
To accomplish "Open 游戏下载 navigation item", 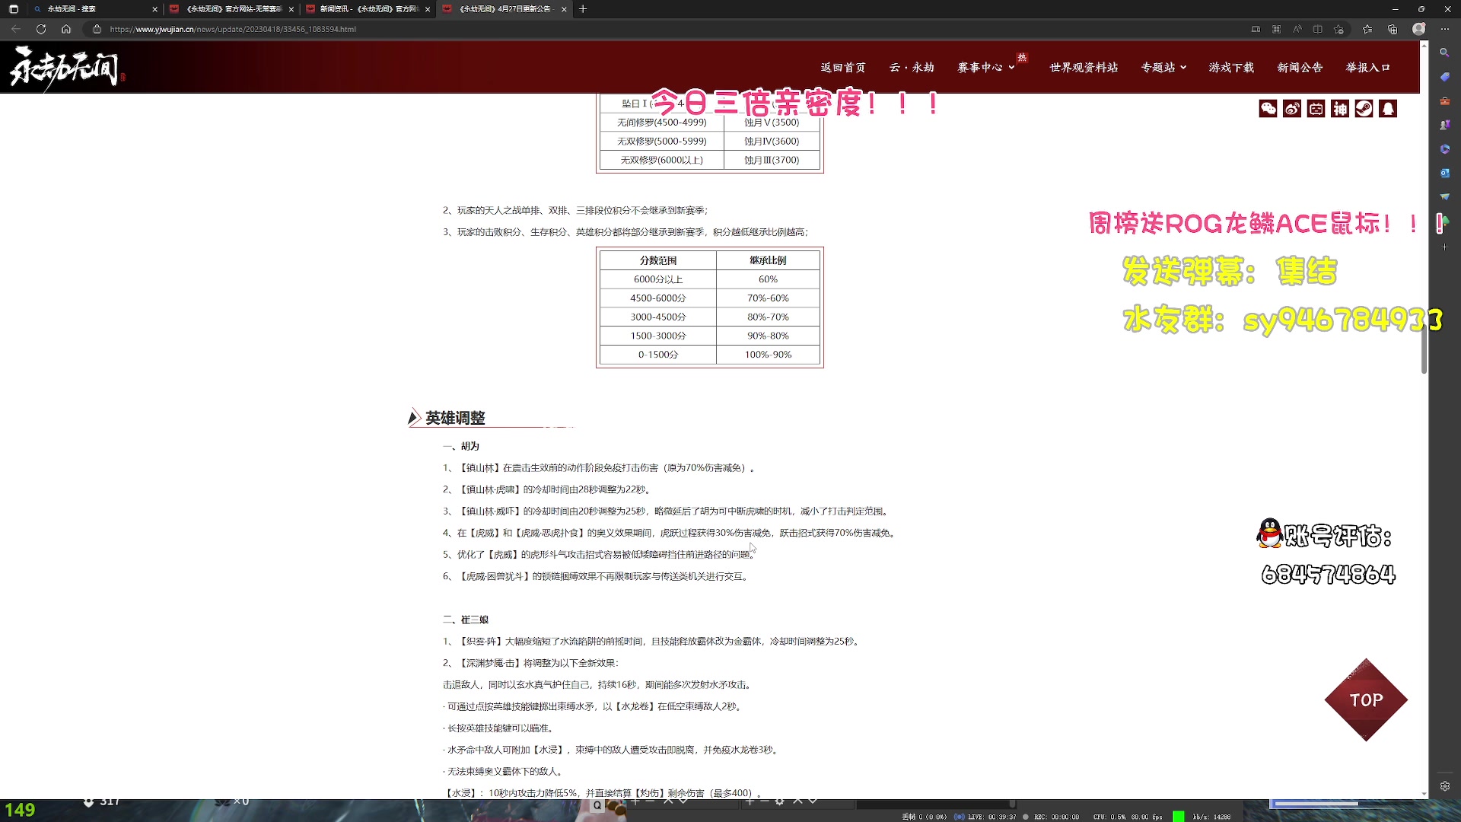I will [1231, 68].
